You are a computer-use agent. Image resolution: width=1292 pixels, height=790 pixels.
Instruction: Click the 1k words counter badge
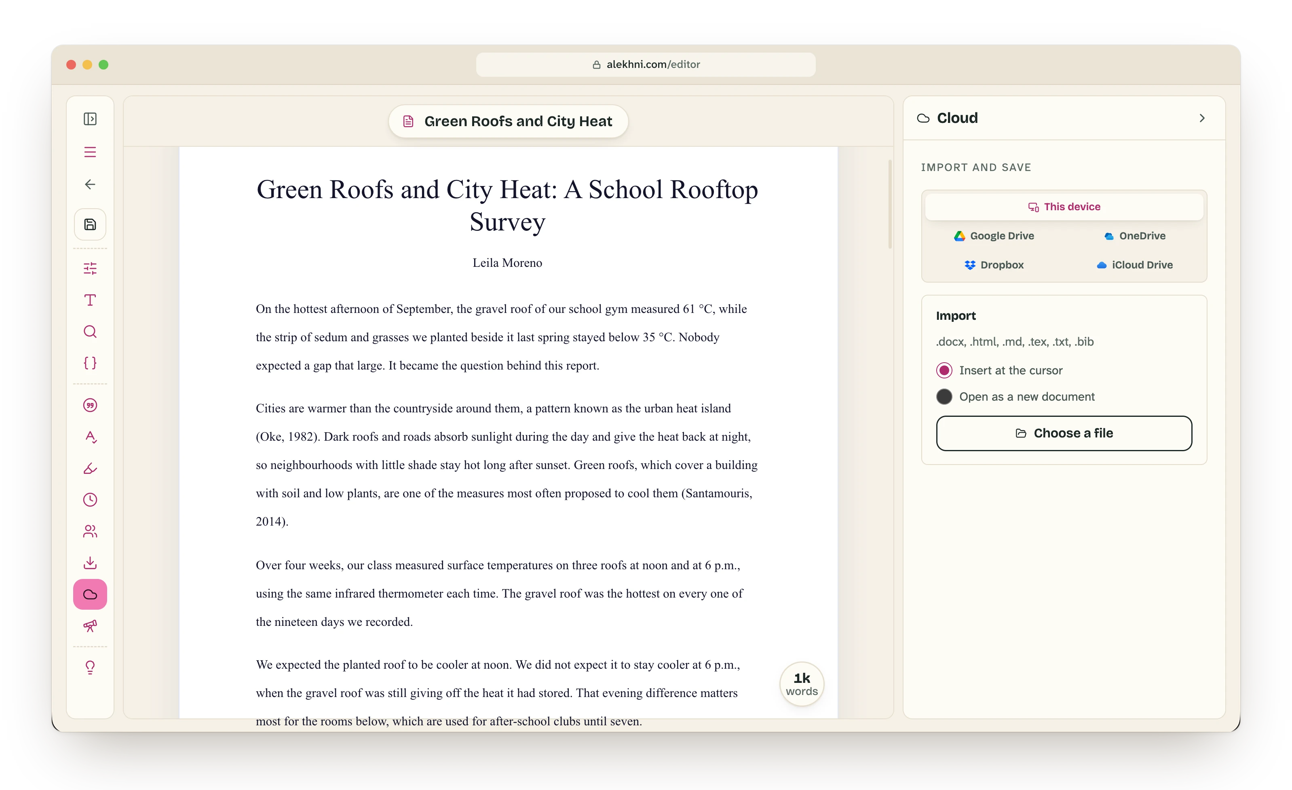tap(801, 684)
